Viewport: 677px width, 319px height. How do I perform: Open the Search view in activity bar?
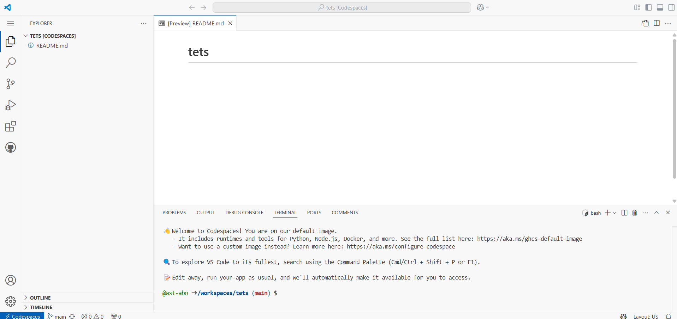click(11, 63)
